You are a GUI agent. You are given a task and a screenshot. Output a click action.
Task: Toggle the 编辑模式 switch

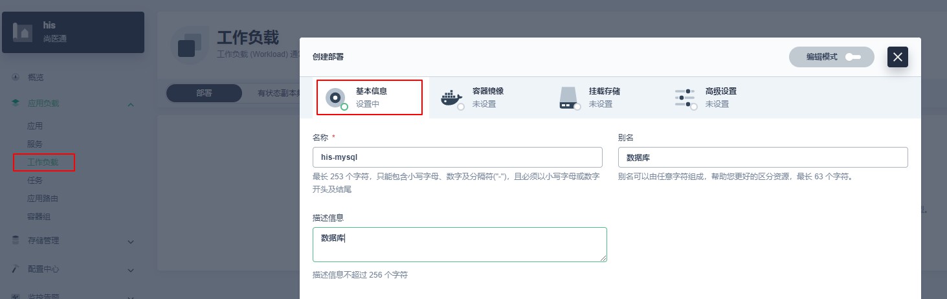click(x=852, y=57)
